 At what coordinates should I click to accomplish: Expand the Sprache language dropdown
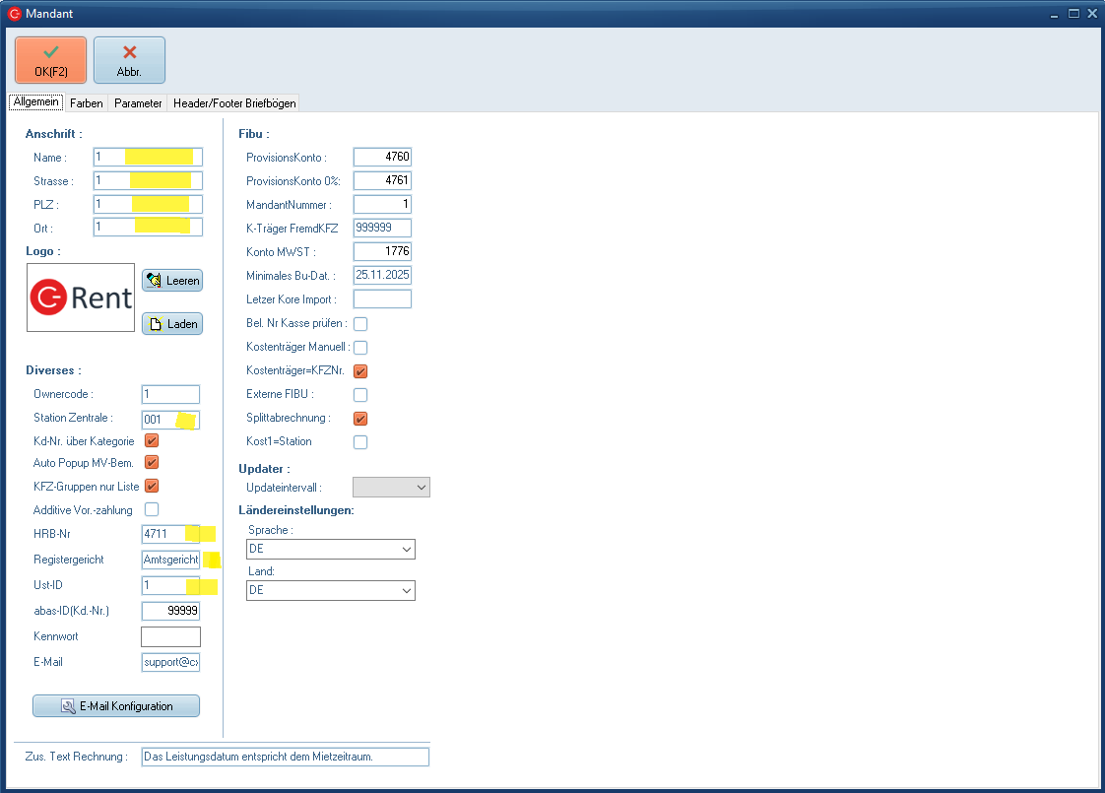(330, 549)
